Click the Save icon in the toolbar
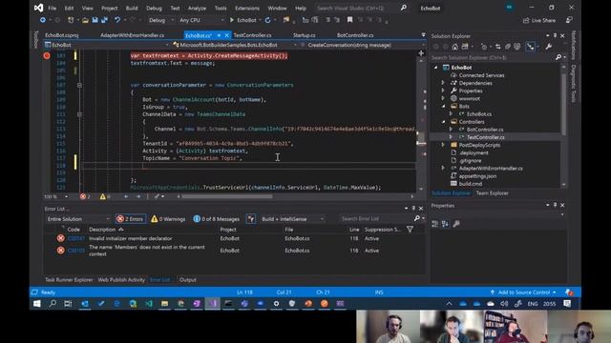This screenshot has width=611, height=343. pyautogui.click(x=95, y=20)
